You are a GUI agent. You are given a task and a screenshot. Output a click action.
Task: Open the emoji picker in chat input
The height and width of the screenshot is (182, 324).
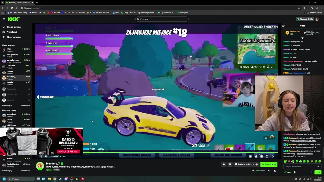(318, 166)
